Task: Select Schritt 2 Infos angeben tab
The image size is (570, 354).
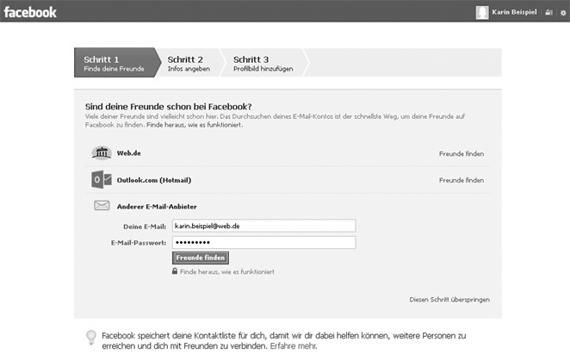Action: 189,63
